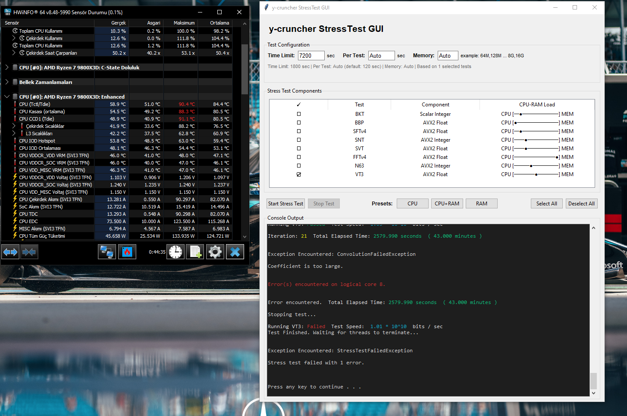Click the clock icon beside Çekirdek Saat Çarpanları
The image size is (627, 416).
tap(22, 53)
